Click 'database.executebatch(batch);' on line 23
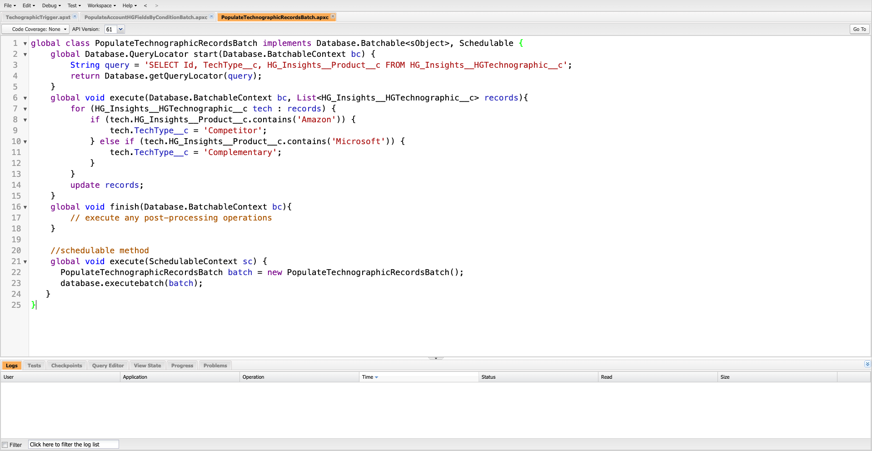 click(131, 283)
